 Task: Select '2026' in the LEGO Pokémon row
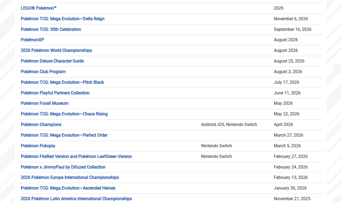pos(278,8)
